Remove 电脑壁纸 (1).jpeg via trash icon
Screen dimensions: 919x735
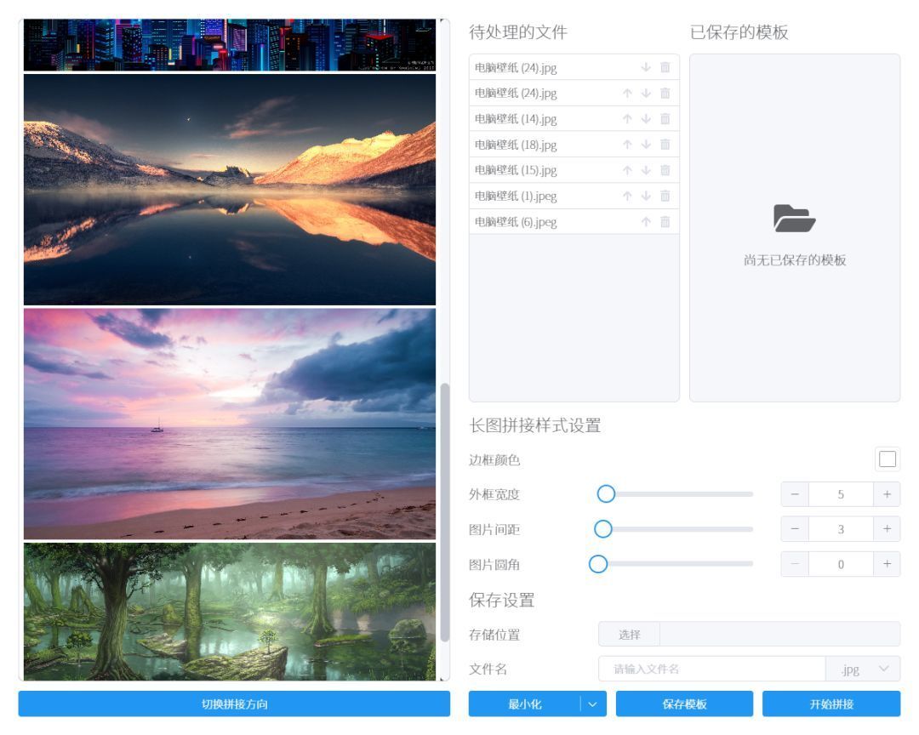[x=665, y=196]
